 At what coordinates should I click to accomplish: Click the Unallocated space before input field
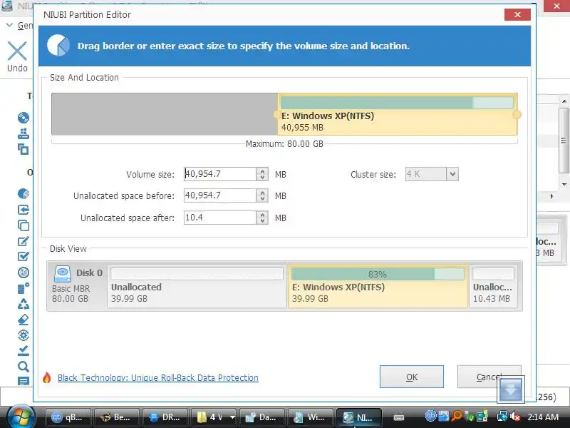click(220, 195)
